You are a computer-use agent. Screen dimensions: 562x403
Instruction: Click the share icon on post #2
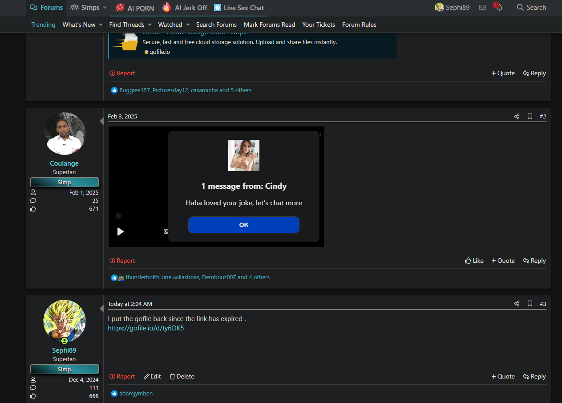click(517, 117)
